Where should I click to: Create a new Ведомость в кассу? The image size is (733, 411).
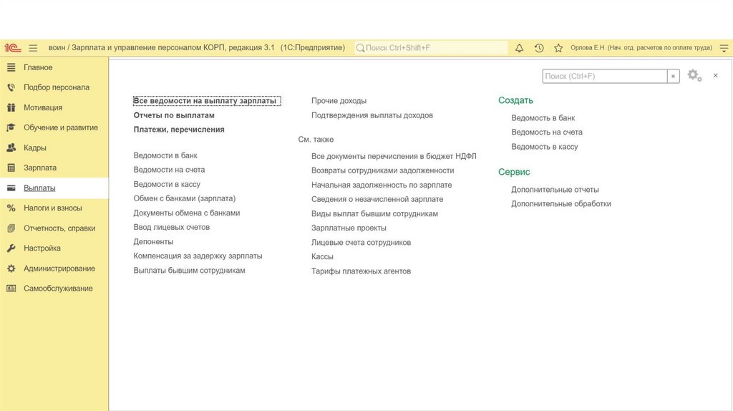[544, 147]
